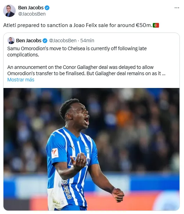Screen dimensions: 184x214
Task: Click Ben Jacobs name in quoted tweet
Action: click(x=29, y=41)
